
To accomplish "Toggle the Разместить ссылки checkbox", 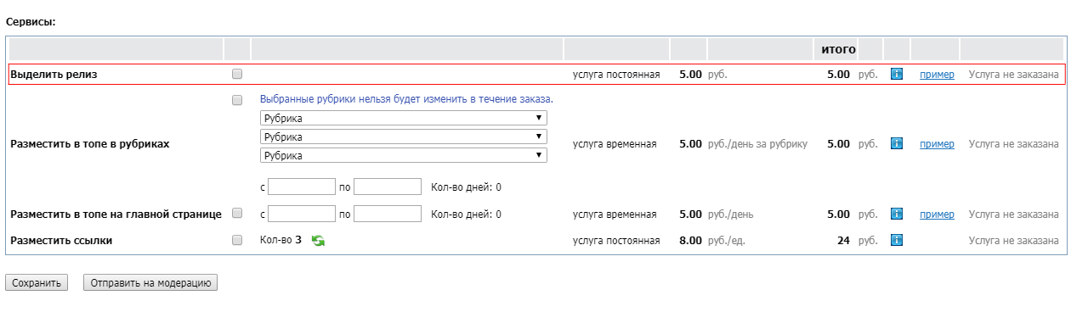I will tap(237, 240).
